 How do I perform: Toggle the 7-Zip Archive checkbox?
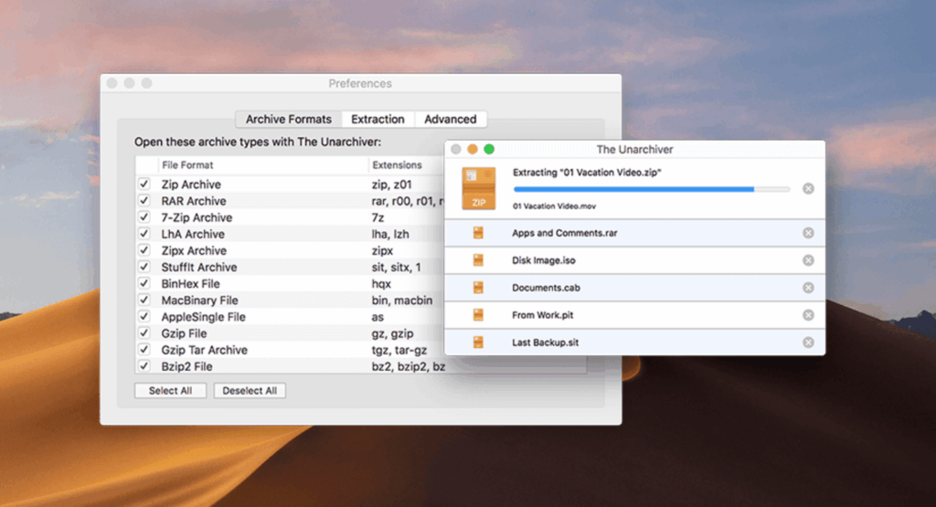144,217
